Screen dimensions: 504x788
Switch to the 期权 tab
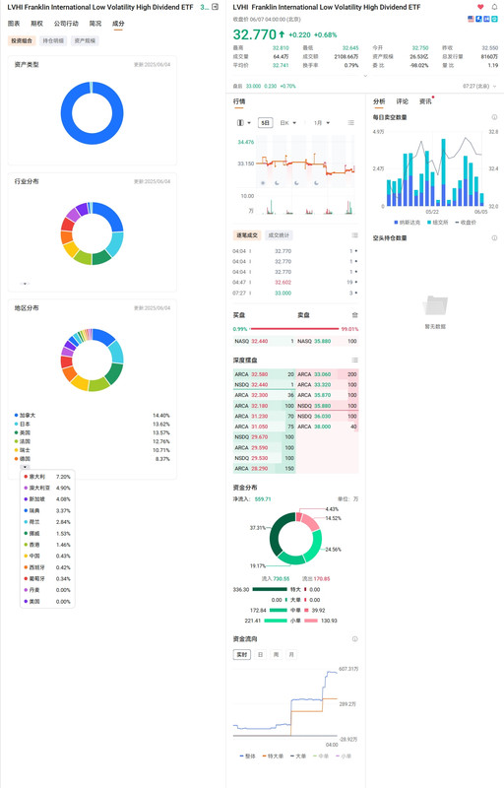click(x=36, y=24)
